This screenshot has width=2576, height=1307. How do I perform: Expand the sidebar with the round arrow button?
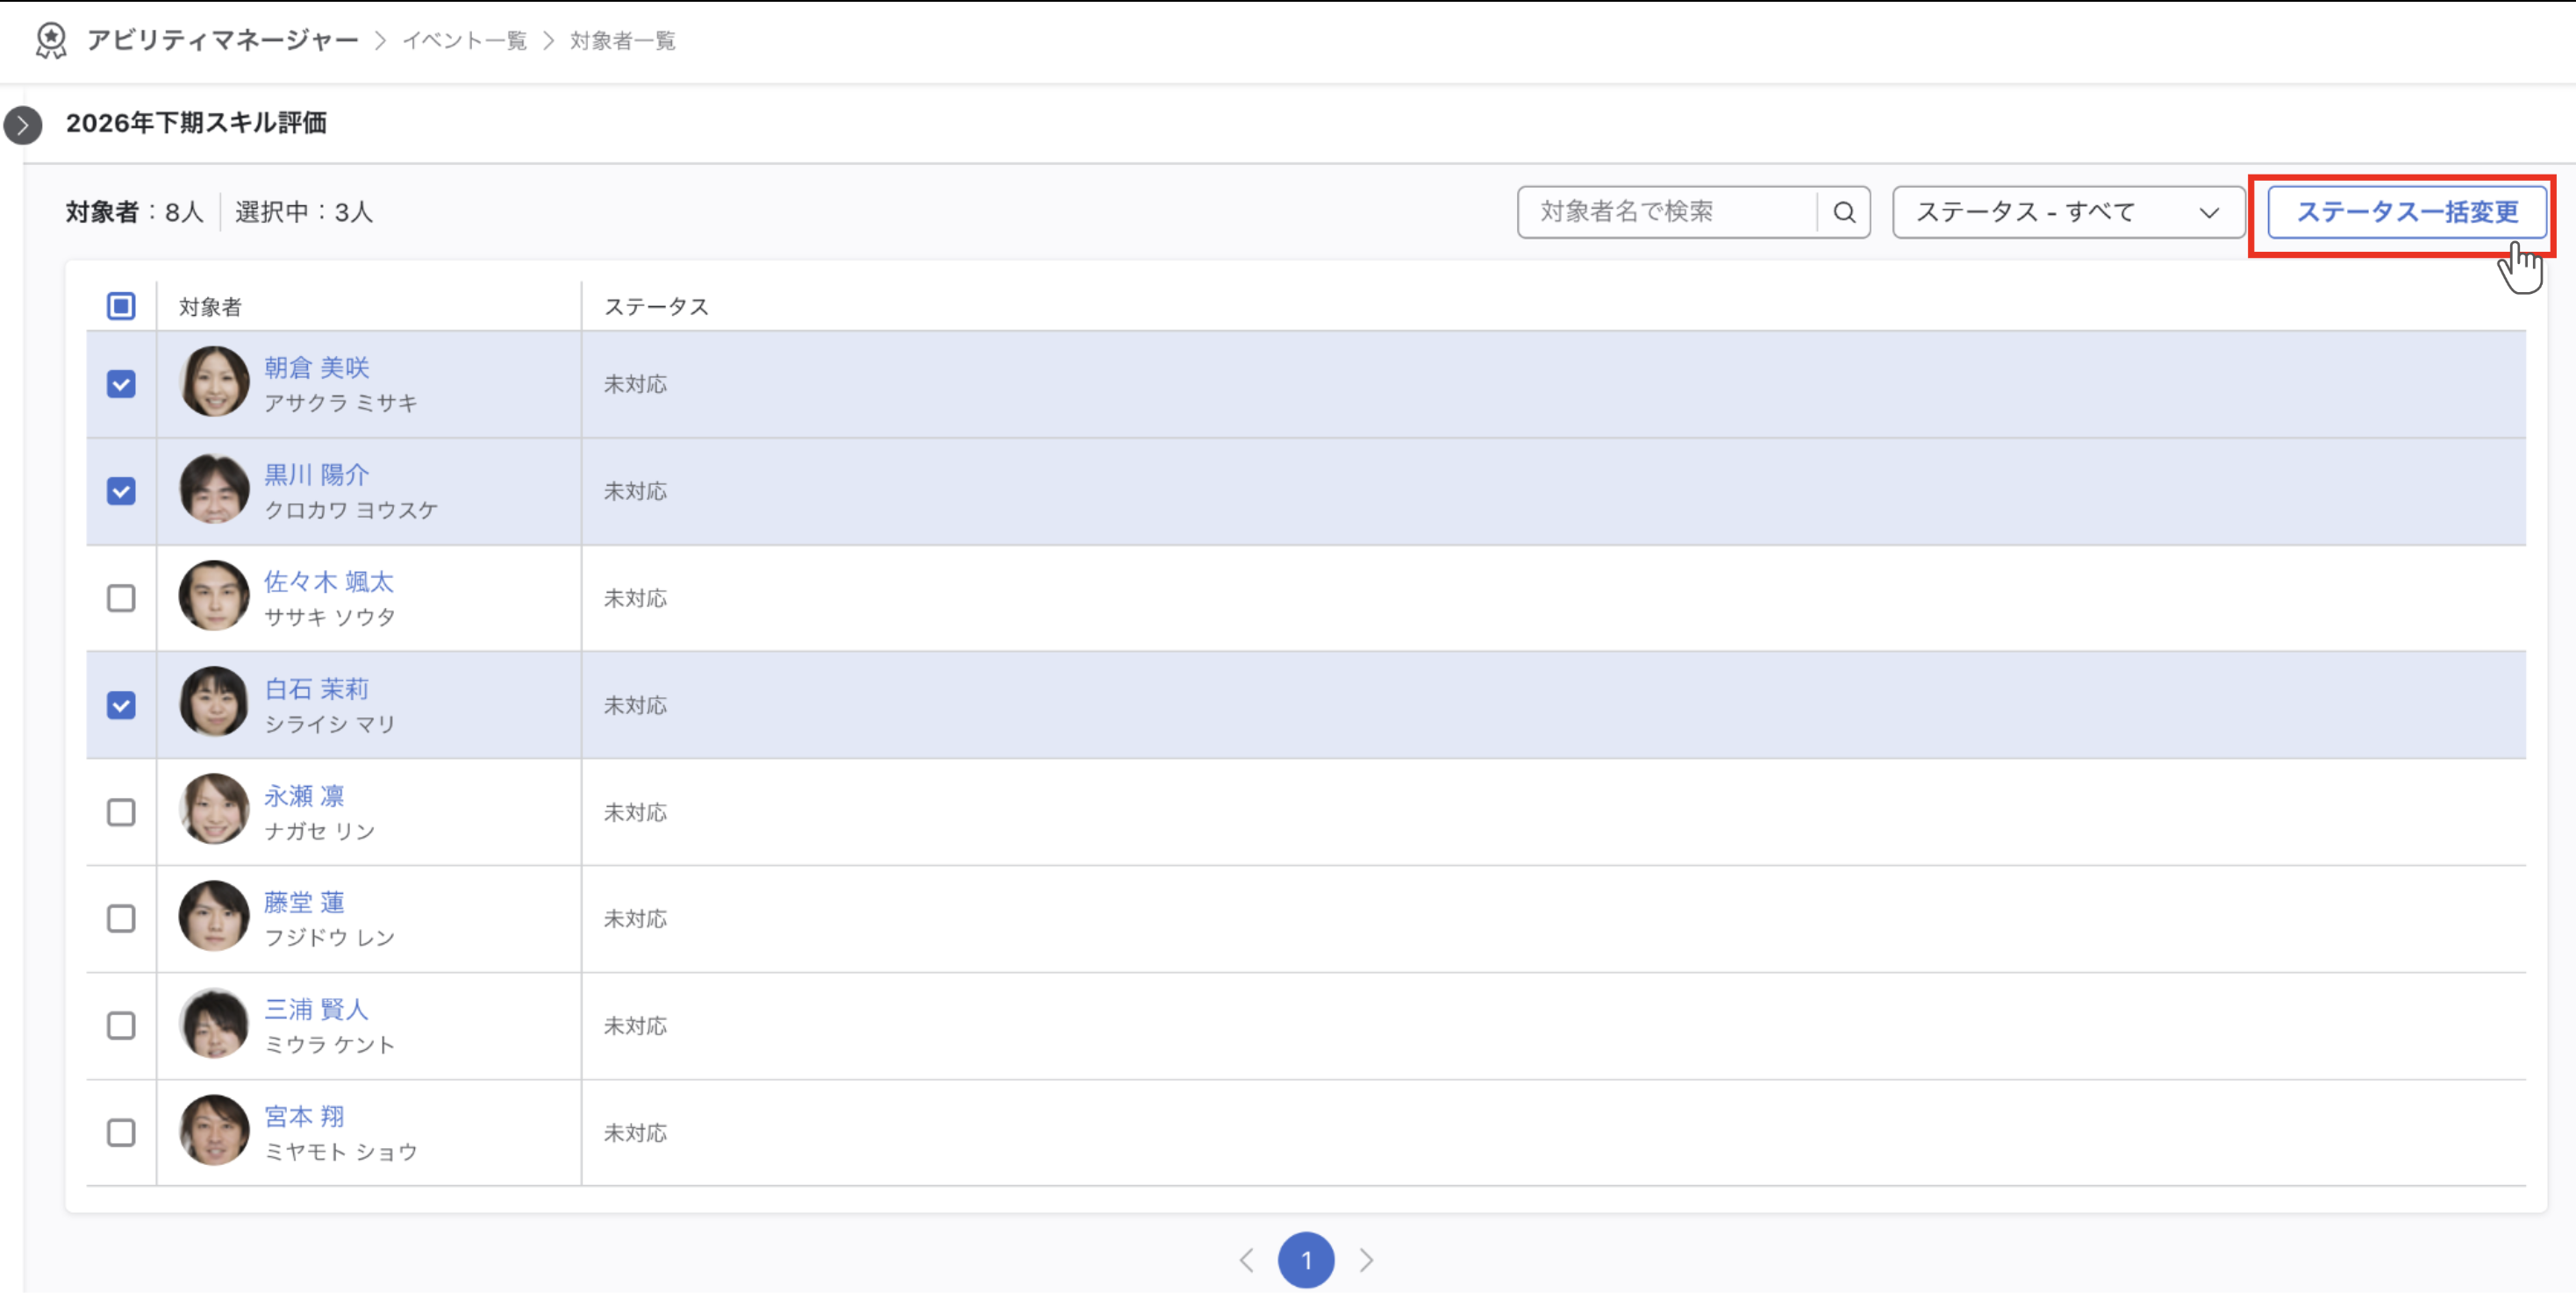[x=23, y=126]
